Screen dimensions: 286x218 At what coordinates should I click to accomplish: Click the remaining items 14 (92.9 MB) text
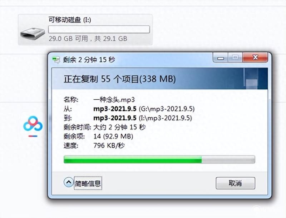click(113, 136)
